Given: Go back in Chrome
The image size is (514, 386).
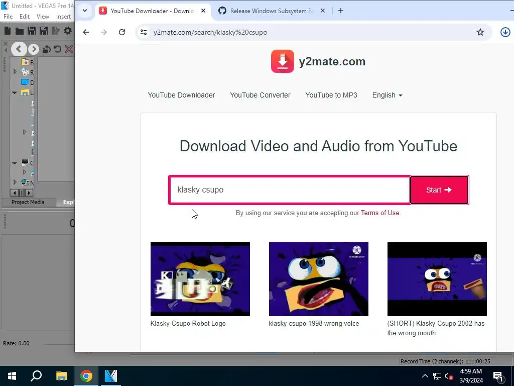Looking at the screenshot, I should tap(86, 32).
